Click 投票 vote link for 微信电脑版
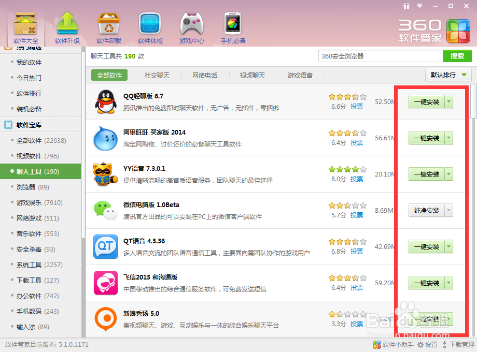 (357, 215)
